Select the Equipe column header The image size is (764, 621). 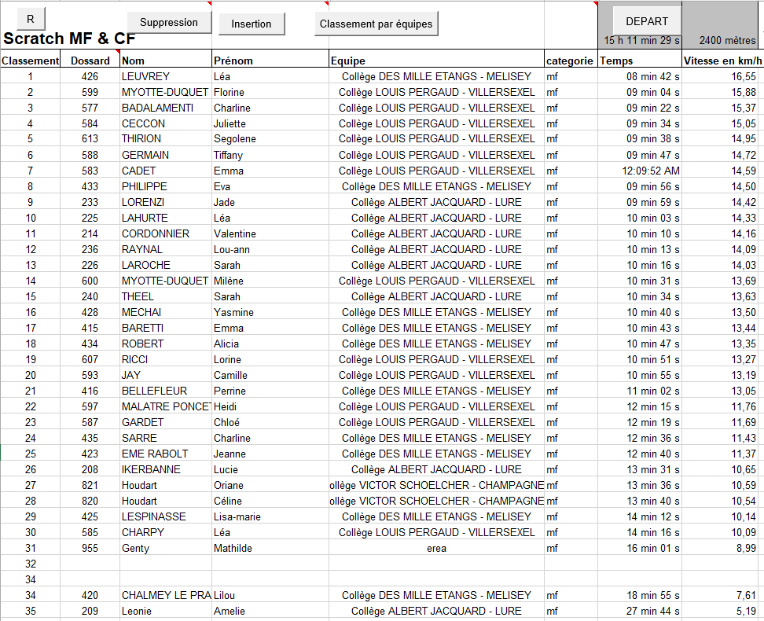pyautogui.click(x=436, y=61)
